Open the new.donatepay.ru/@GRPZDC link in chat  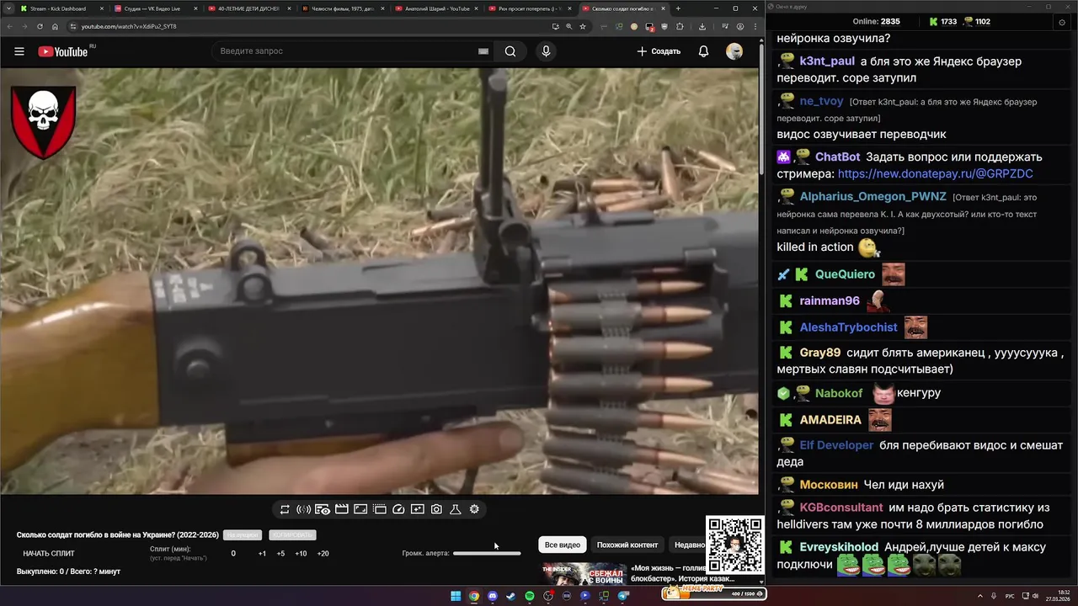tap(935, 173)
